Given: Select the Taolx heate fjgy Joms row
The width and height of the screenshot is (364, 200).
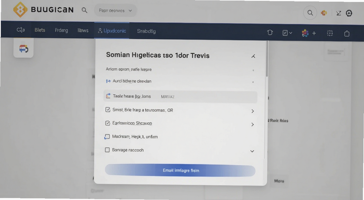Looking at the screenshot, I should [x=180, y=96].
